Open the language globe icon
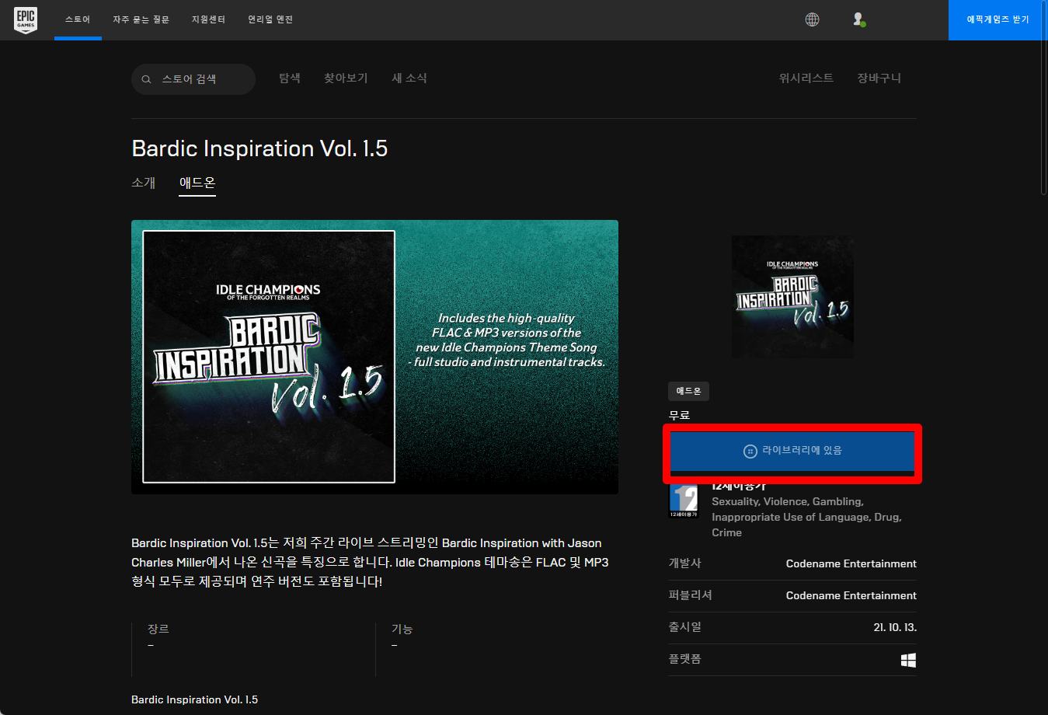The image size is (1048, 715). 812,19
